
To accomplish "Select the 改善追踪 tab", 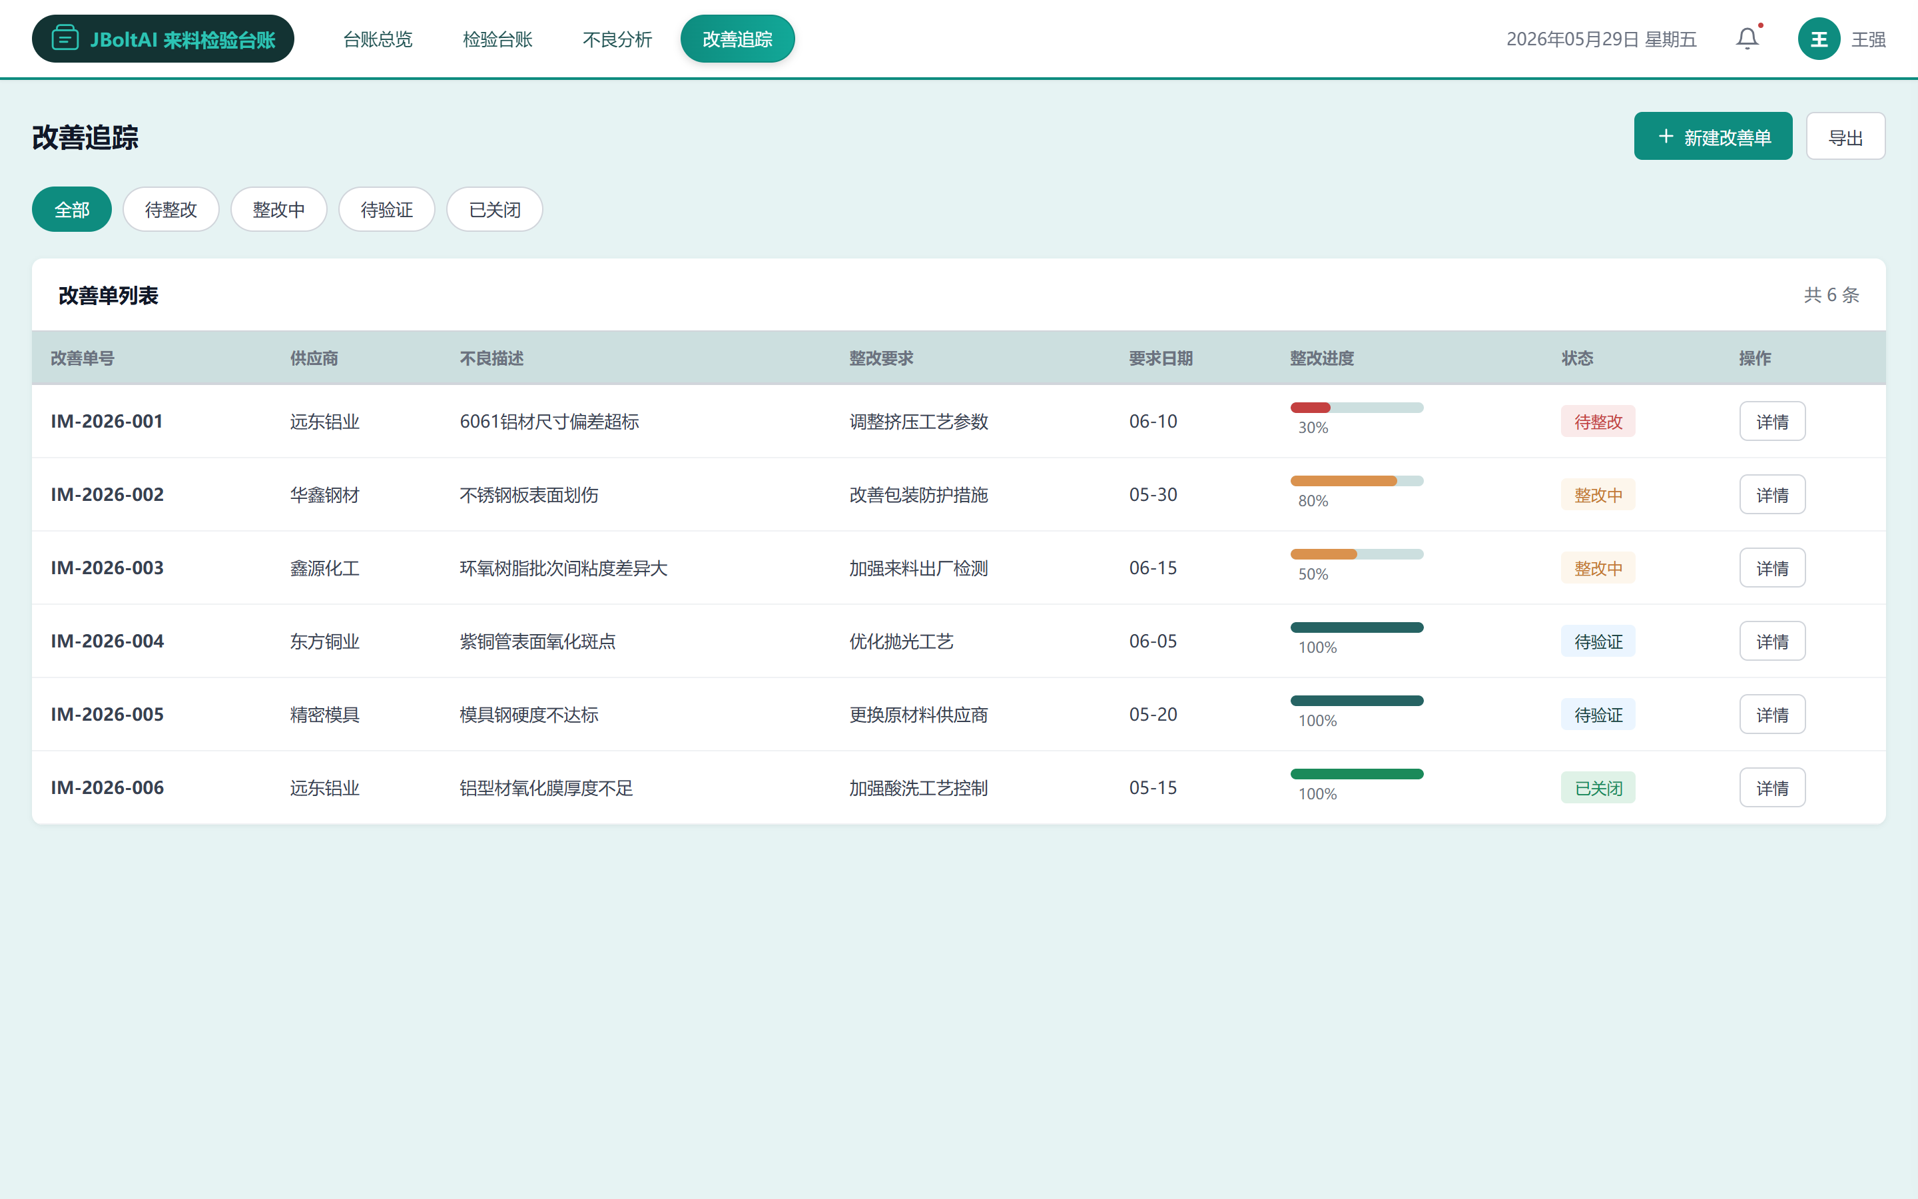I will [x=737, y=39].
